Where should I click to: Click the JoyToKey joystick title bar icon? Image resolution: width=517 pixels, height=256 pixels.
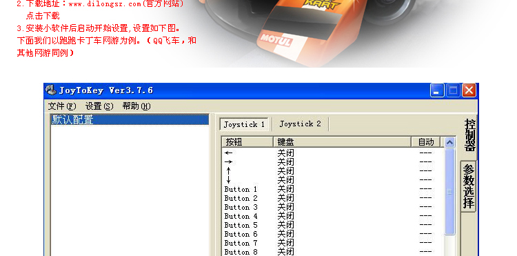pos(51,90)
